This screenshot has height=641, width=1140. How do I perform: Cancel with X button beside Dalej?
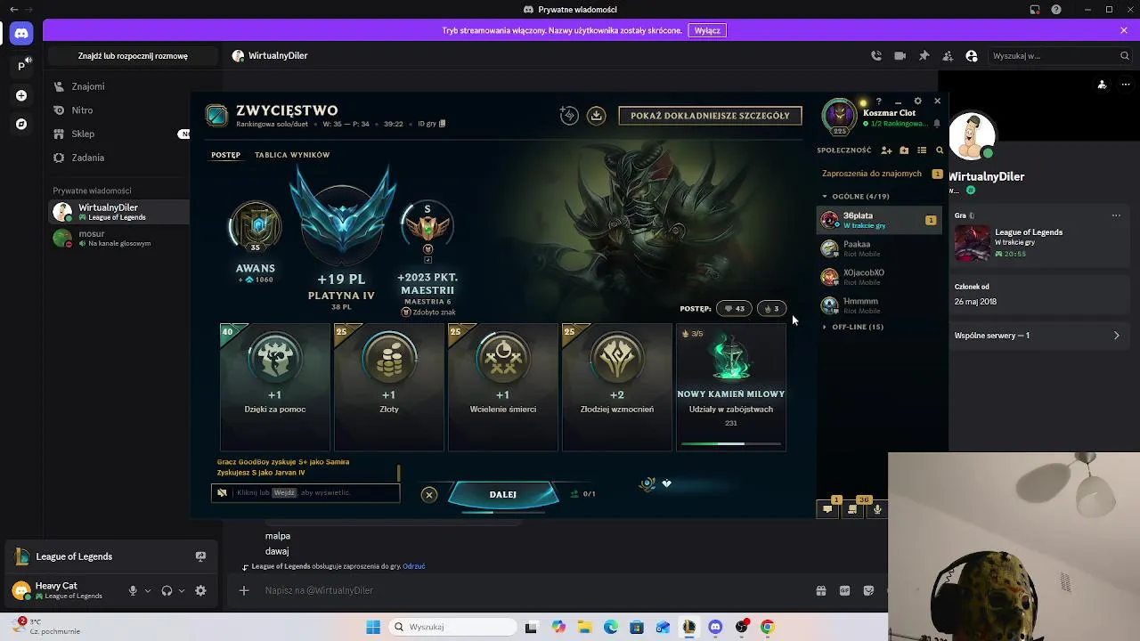(x=429, y=494)
